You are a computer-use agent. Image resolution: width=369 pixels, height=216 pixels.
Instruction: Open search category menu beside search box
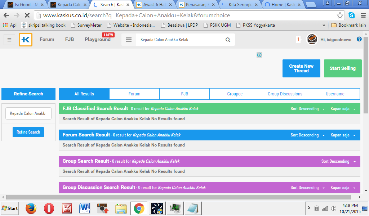(x=129, y=40)
